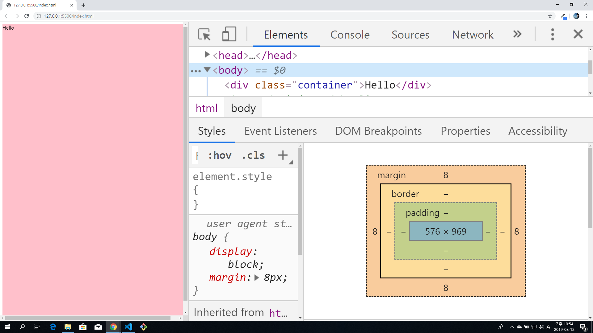Toggle the :hov element state panel
593x333 pixels.
click(x=220, y=155)
